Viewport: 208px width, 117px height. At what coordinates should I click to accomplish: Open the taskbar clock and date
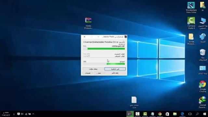coord(6,114)
